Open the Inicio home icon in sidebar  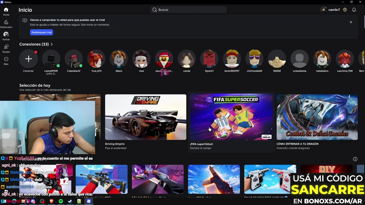[6, 10]
